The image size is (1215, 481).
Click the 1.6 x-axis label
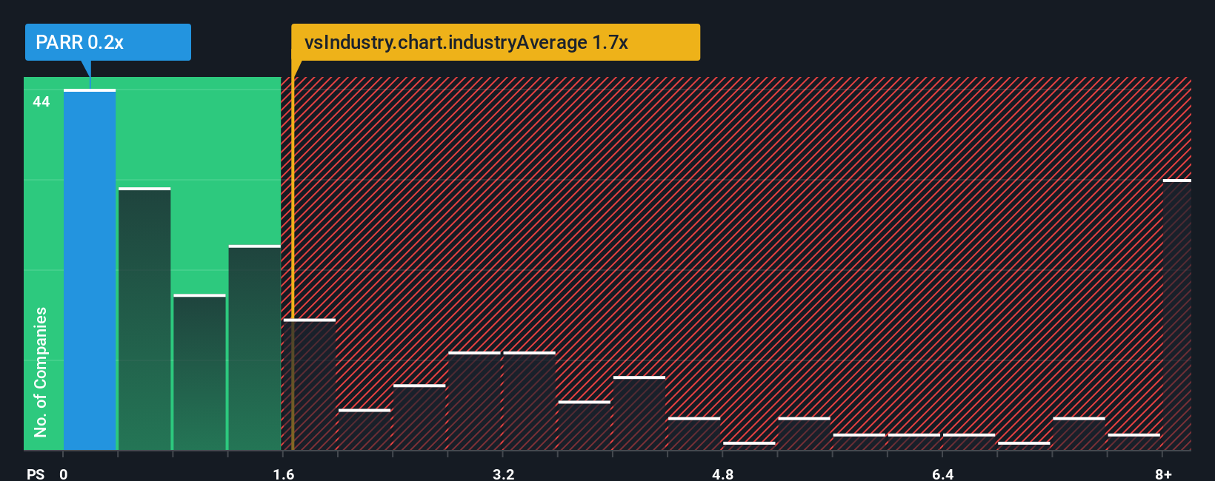pos(284,474)
